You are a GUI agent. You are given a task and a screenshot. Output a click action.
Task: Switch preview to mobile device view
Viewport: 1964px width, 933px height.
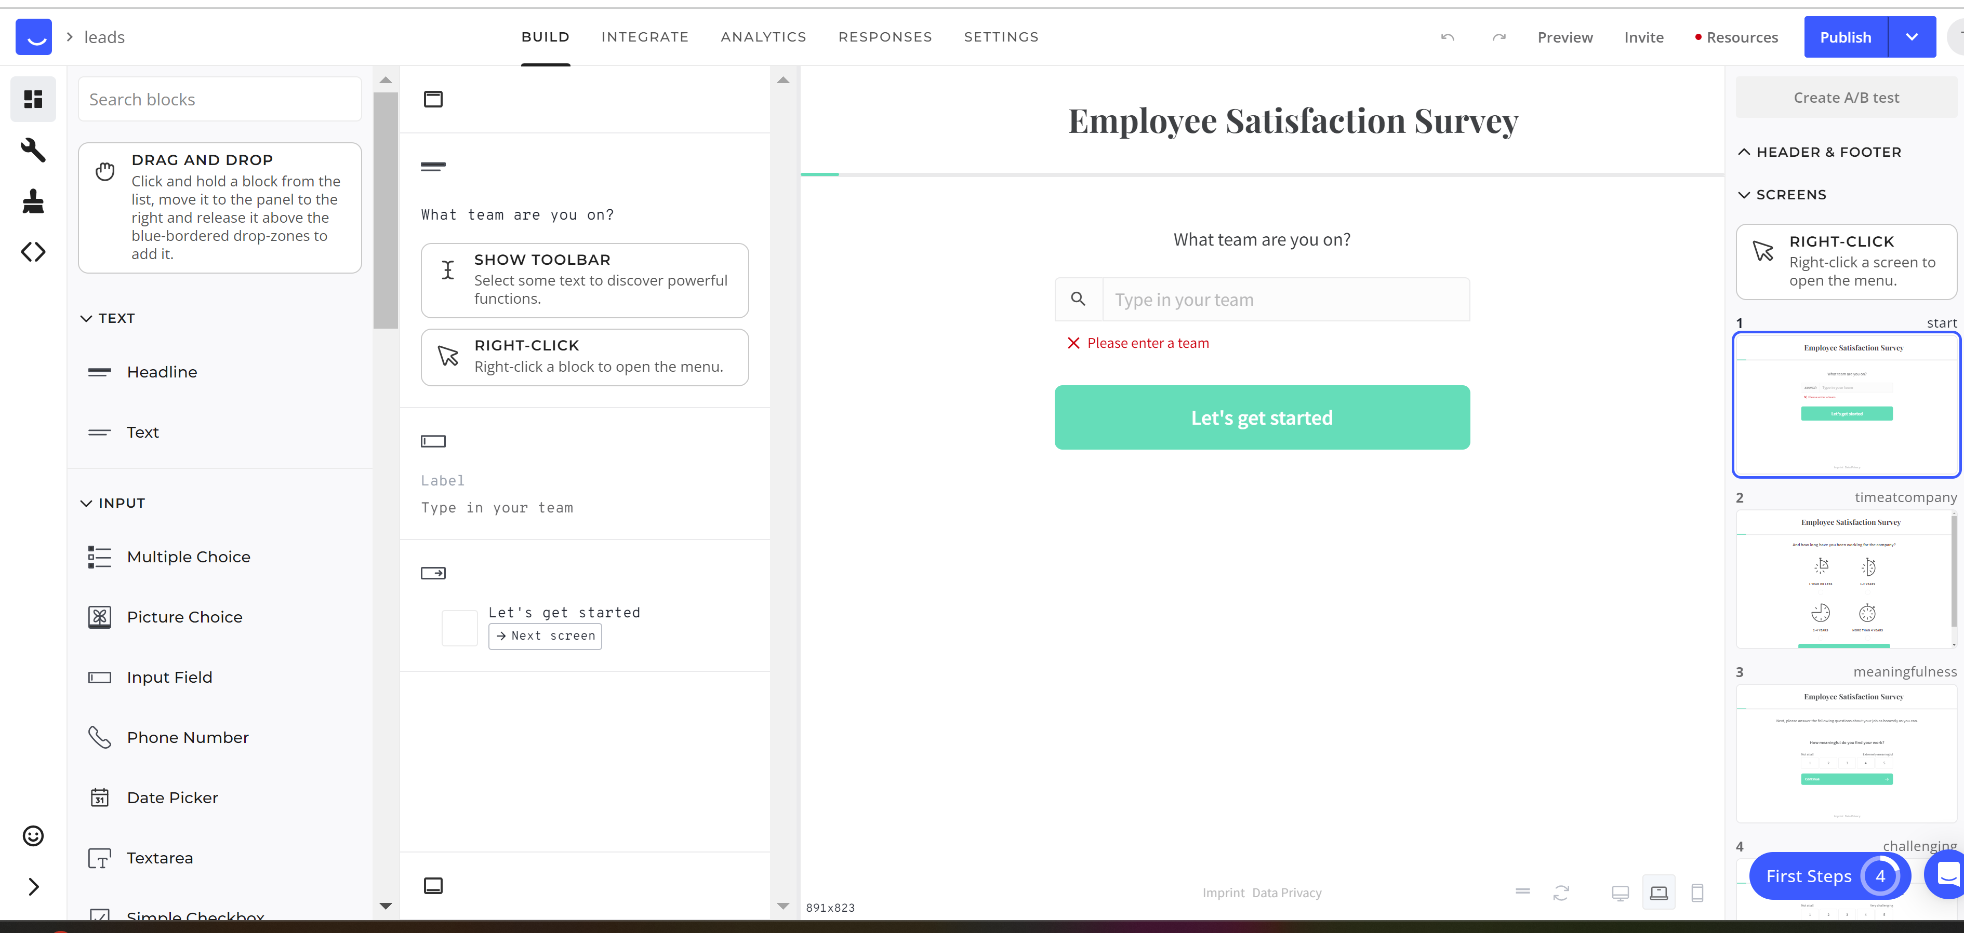pyautogui.click(x=1697, y=893)
